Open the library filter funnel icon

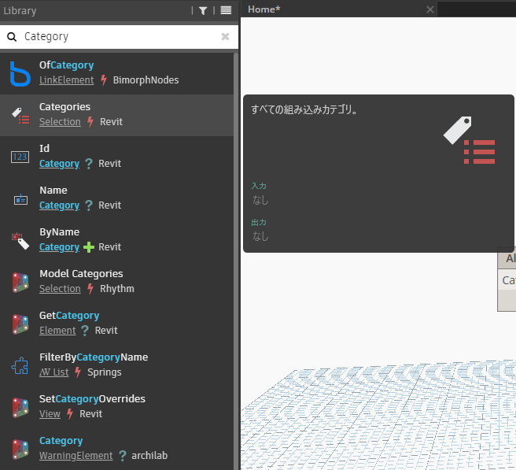pyautogui.click(x=203, y=11)
